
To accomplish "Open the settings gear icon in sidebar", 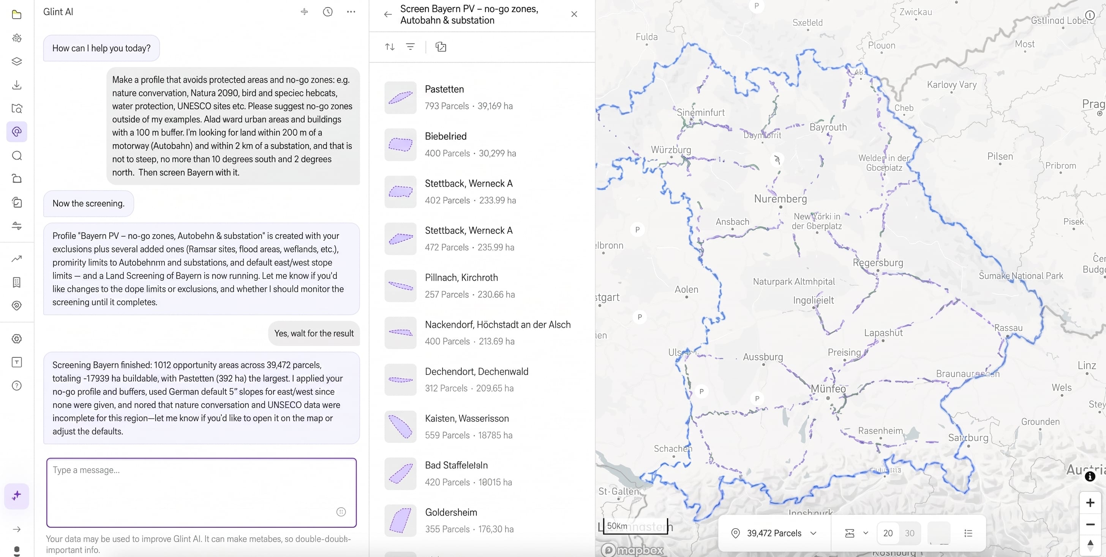I will click(17, 339).
